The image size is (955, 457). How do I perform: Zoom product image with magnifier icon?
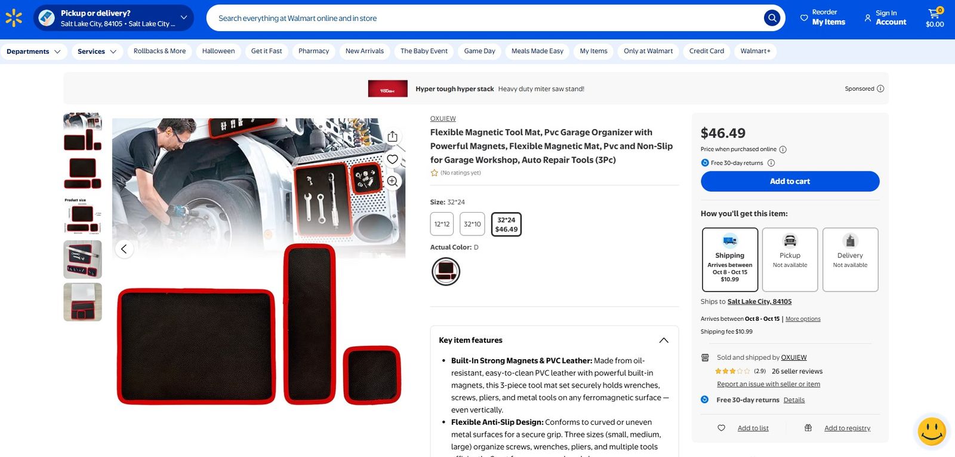[x=392, y=181]
